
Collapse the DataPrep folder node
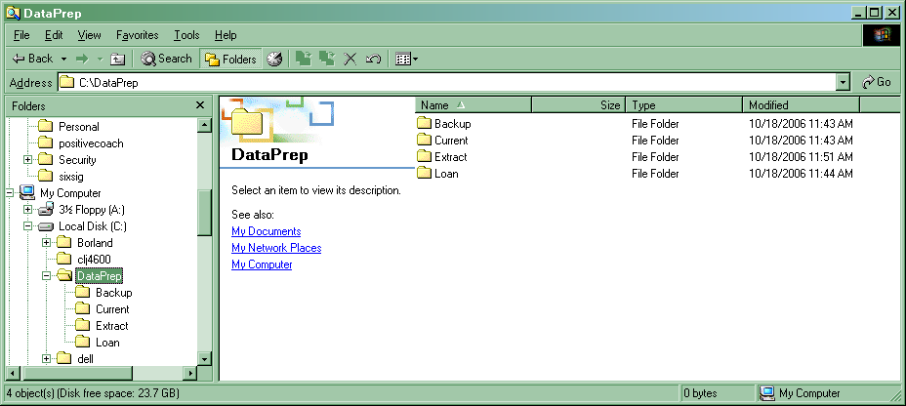[46, 276]
